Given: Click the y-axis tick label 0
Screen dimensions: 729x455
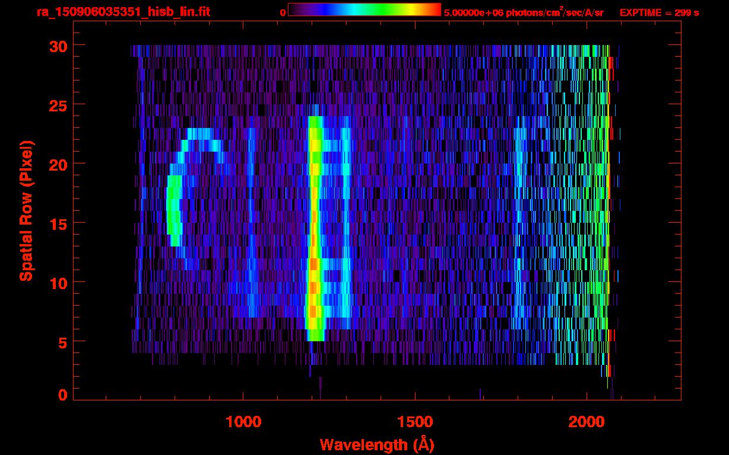Looking at the screenshot, I should tap(62, 395).
